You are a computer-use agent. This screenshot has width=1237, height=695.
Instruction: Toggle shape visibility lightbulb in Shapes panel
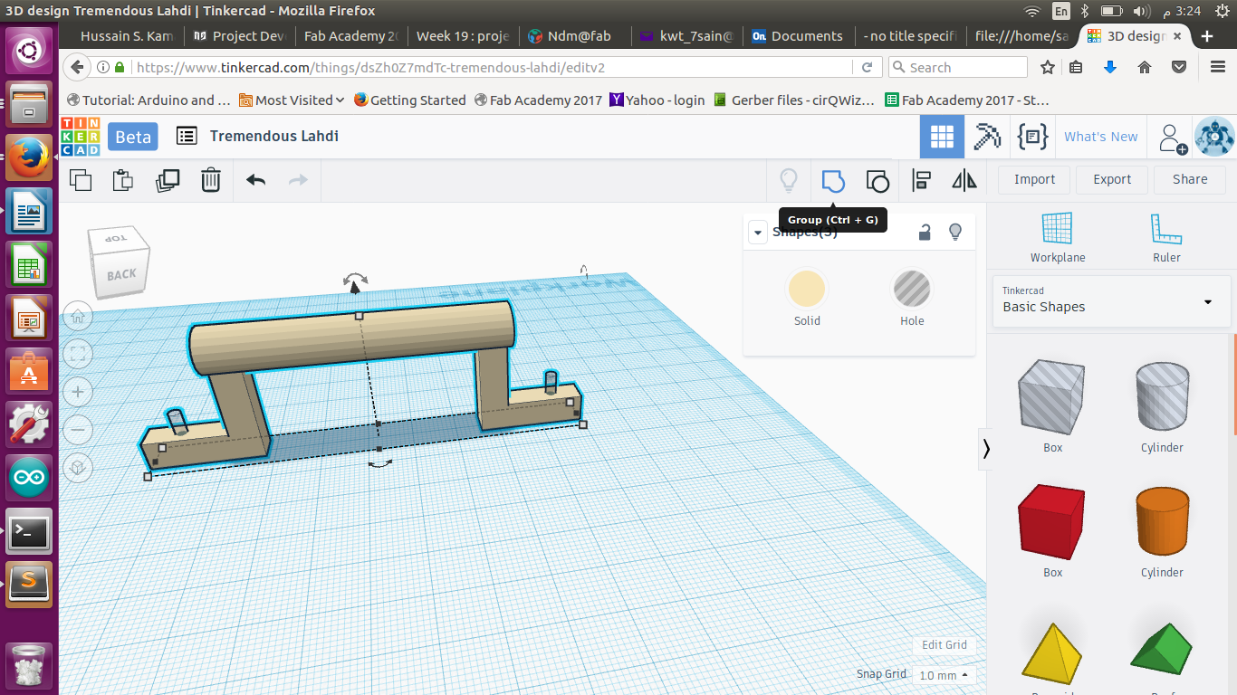(x=954, y=233)
